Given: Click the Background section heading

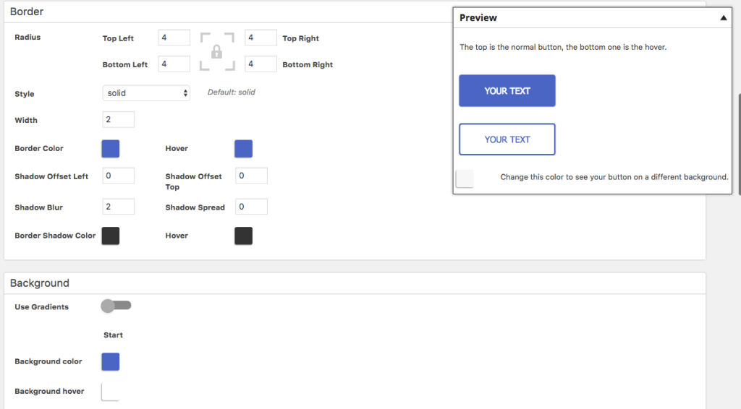Looking at the screenshot, I should click(x=40, y=283).
